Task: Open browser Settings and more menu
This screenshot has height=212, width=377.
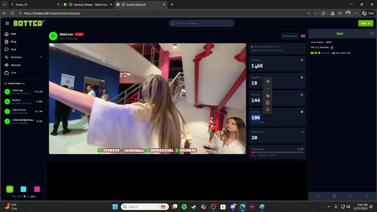Action: click(x=356, y=13)
